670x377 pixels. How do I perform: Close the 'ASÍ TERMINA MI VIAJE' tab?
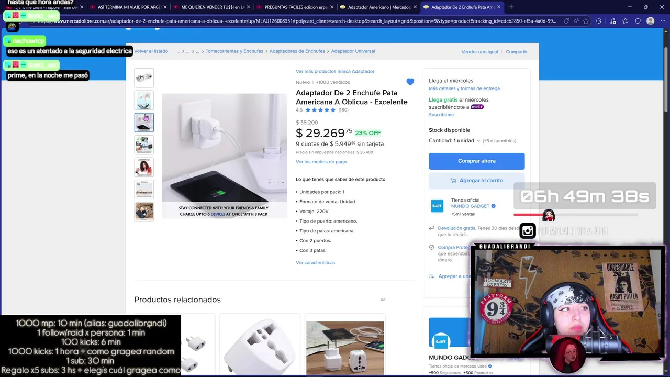(165, 7)
